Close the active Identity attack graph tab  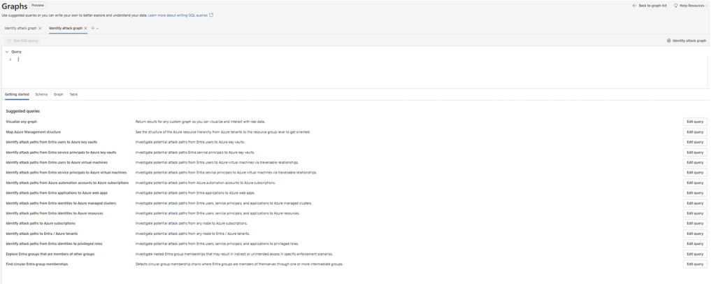tap(85, 28)
